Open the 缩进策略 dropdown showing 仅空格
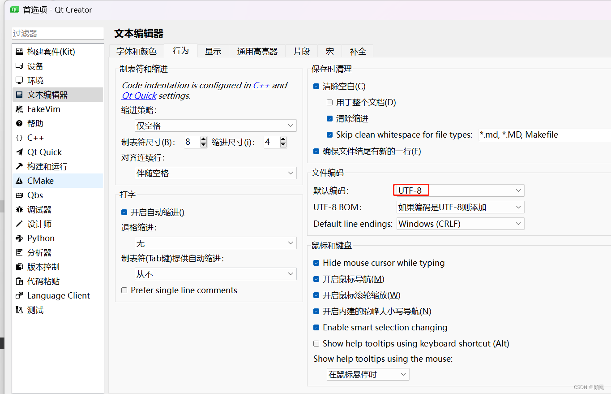611x394 pixels. pyautogui.click(x=216, y=126)
